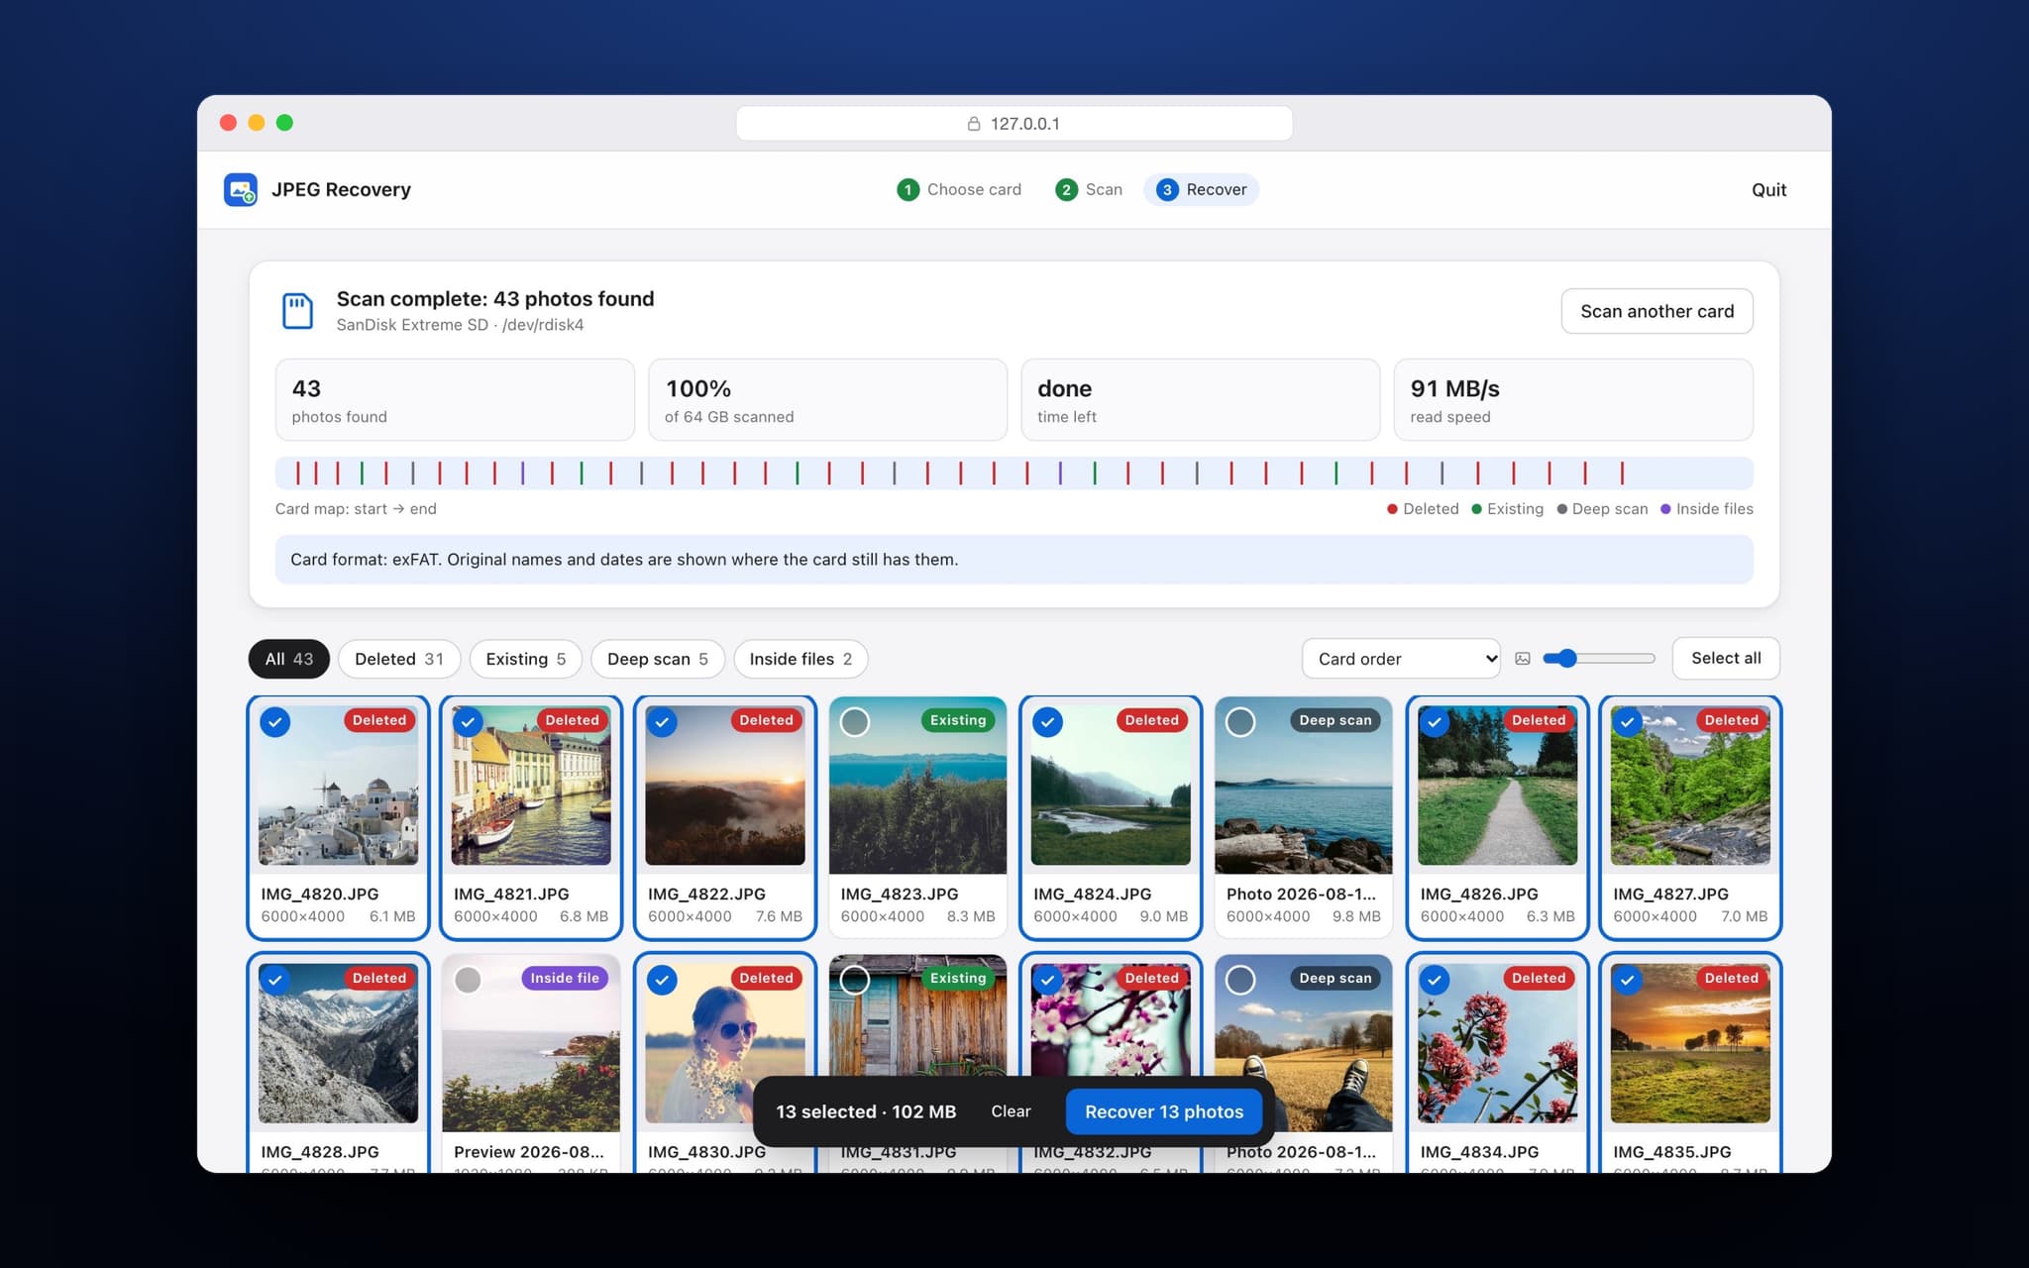Click the Inside file badge on Preview photo
The image size is (2029, 1268).
[565, 978]
